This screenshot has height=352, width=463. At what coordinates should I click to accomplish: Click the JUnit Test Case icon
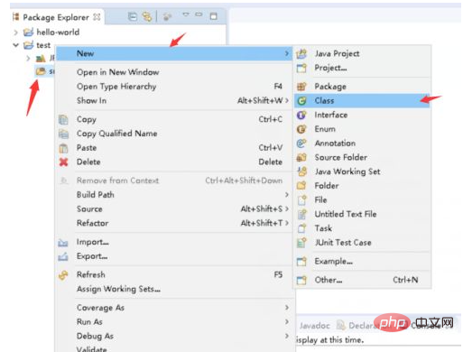pyautogui.click(x=301, y=243)
